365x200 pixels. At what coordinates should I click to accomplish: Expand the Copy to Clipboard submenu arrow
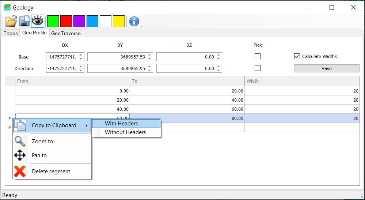(x=87, y=126)
